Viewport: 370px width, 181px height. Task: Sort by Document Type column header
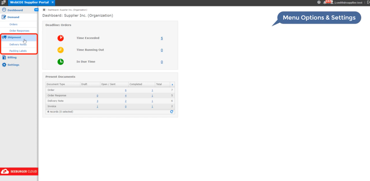tap(63, 84)
